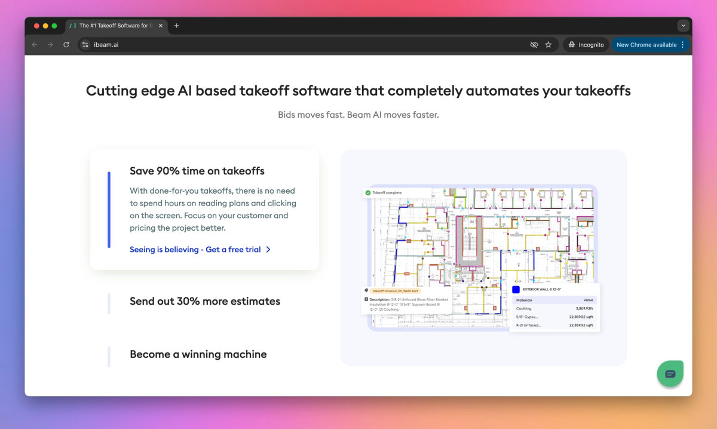Open the Incognito profile button
Viewport: 717px width, 429px height.
click(x=586, y=45)
